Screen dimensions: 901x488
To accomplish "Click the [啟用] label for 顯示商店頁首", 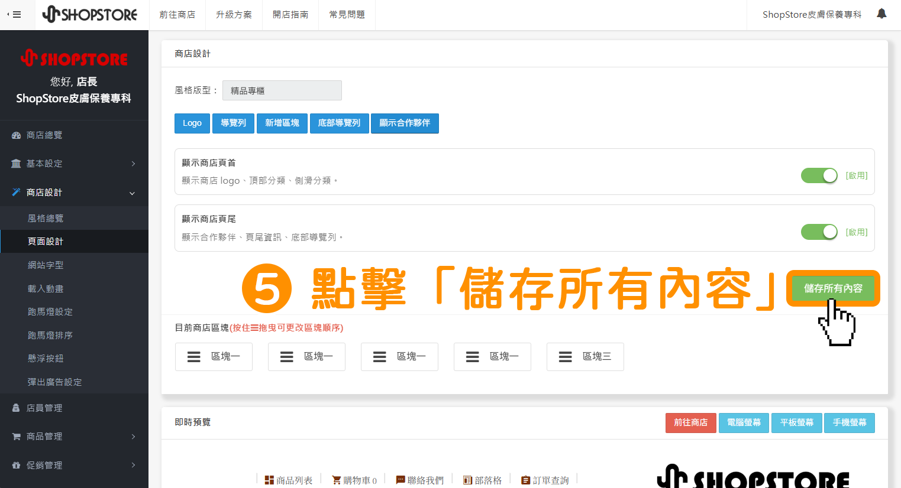I will tap(857, 175).
